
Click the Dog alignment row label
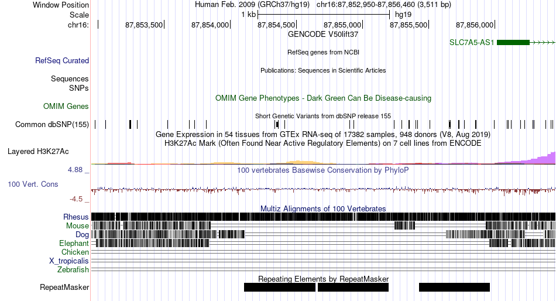pos(82,235)
